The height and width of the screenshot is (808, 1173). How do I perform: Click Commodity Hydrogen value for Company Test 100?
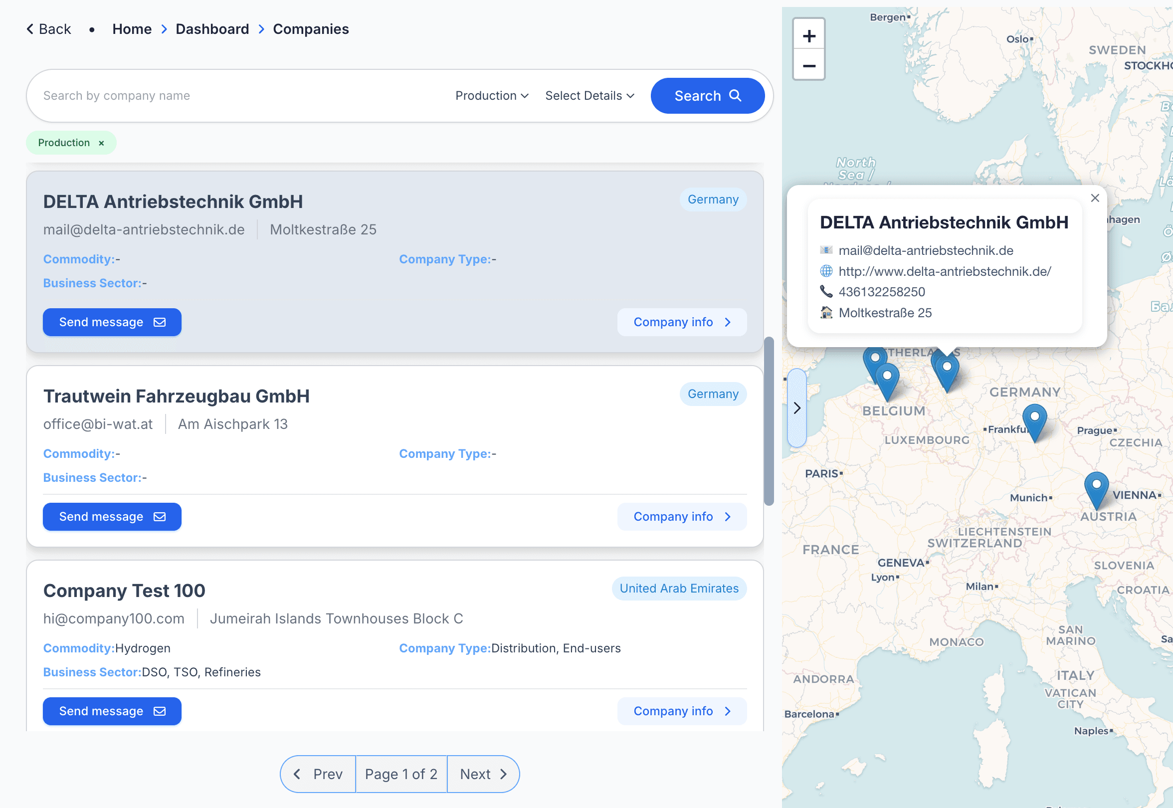142,648
